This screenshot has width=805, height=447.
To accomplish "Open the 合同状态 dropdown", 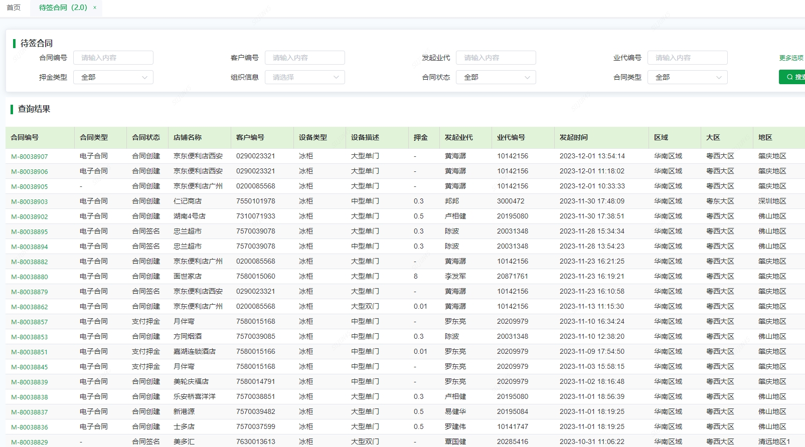I will tap(496, 77).
